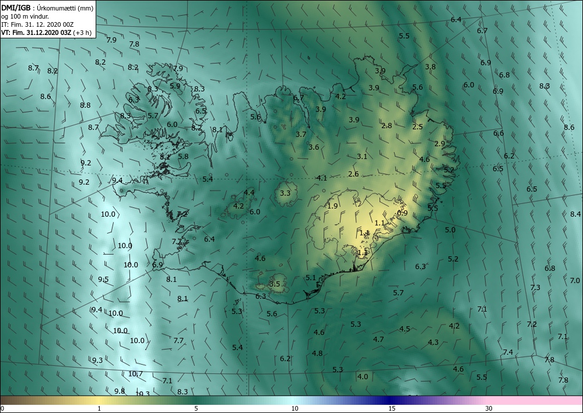
Task: Click the 4.7 value on the map
Action: pos(378,339)
